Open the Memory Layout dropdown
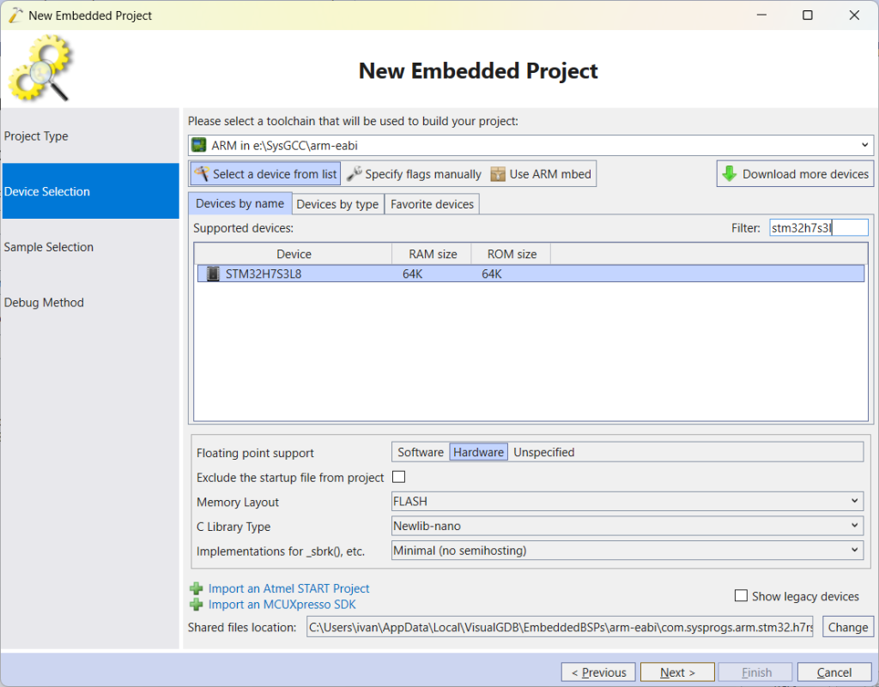This screenshot has height=687, width=879. click(855, 501)
